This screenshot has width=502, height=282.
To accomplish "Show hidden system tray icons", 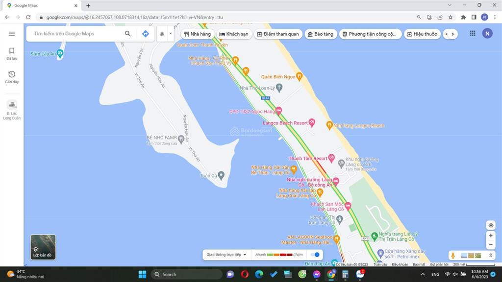I will point(423,274).
